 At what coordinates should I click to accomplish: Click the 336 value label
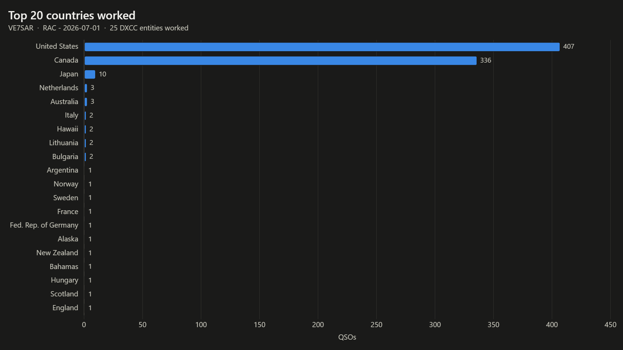click(486, 60)
